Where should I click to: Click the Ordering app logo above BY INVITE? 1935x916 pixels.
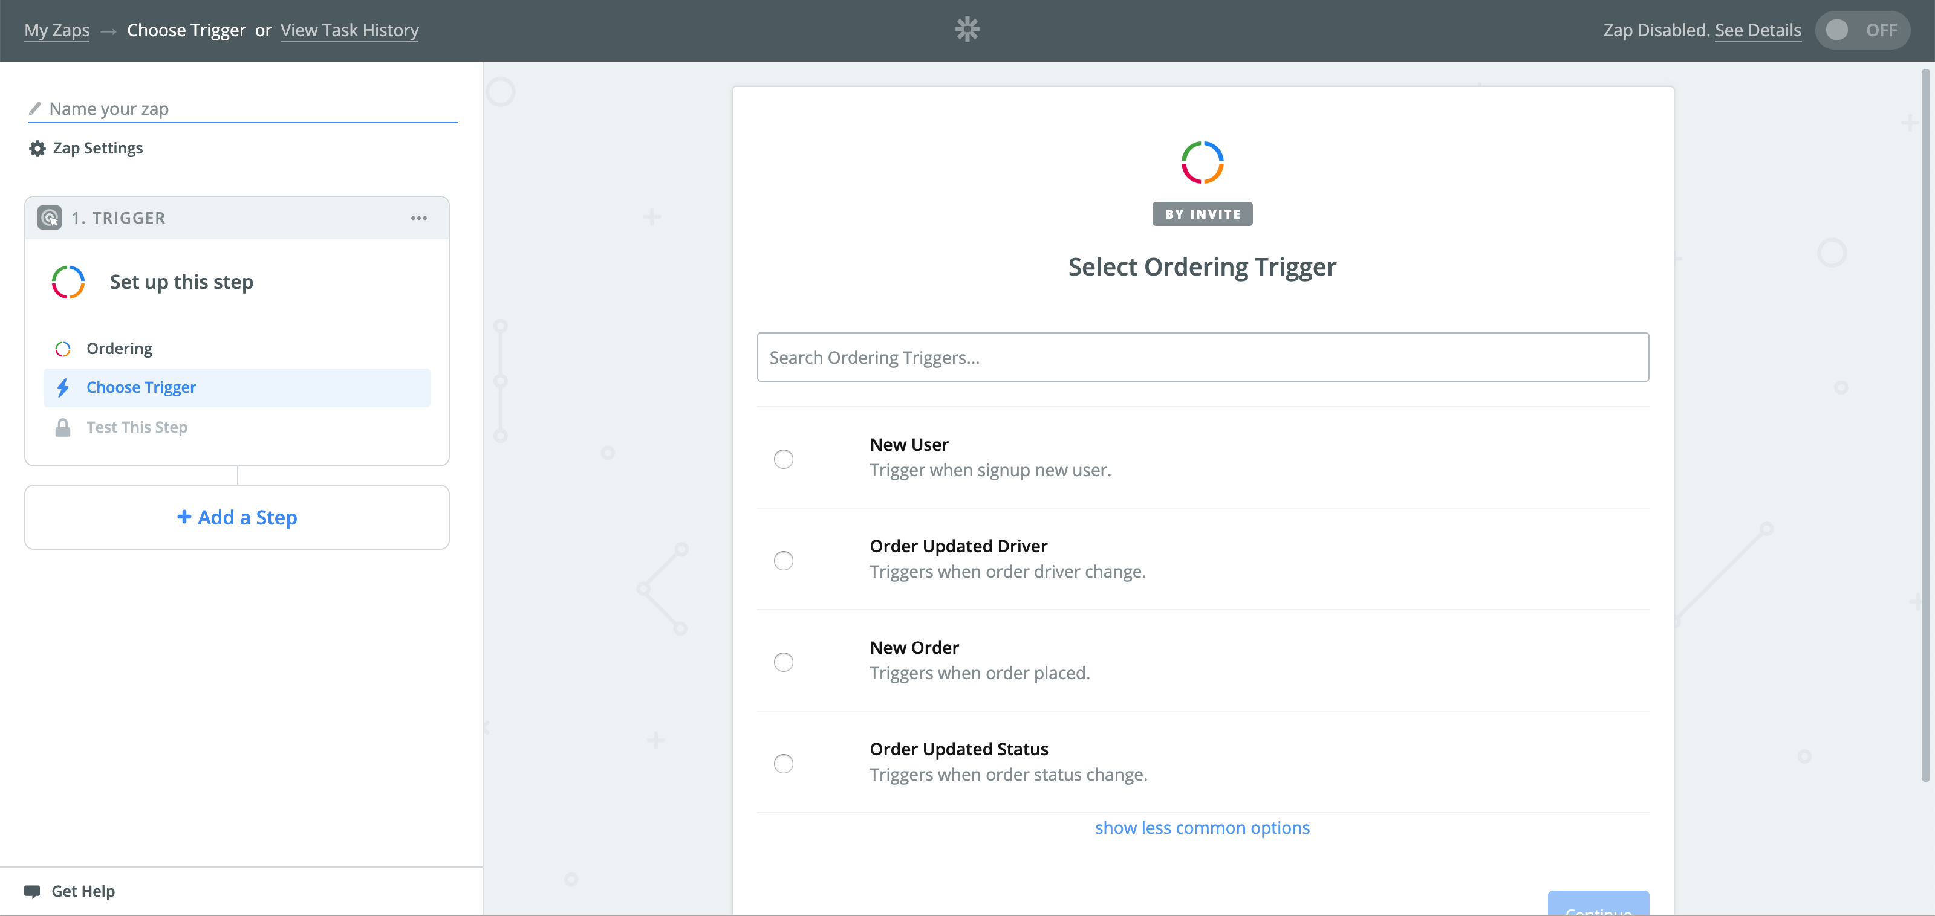[x=1202, y=162]
